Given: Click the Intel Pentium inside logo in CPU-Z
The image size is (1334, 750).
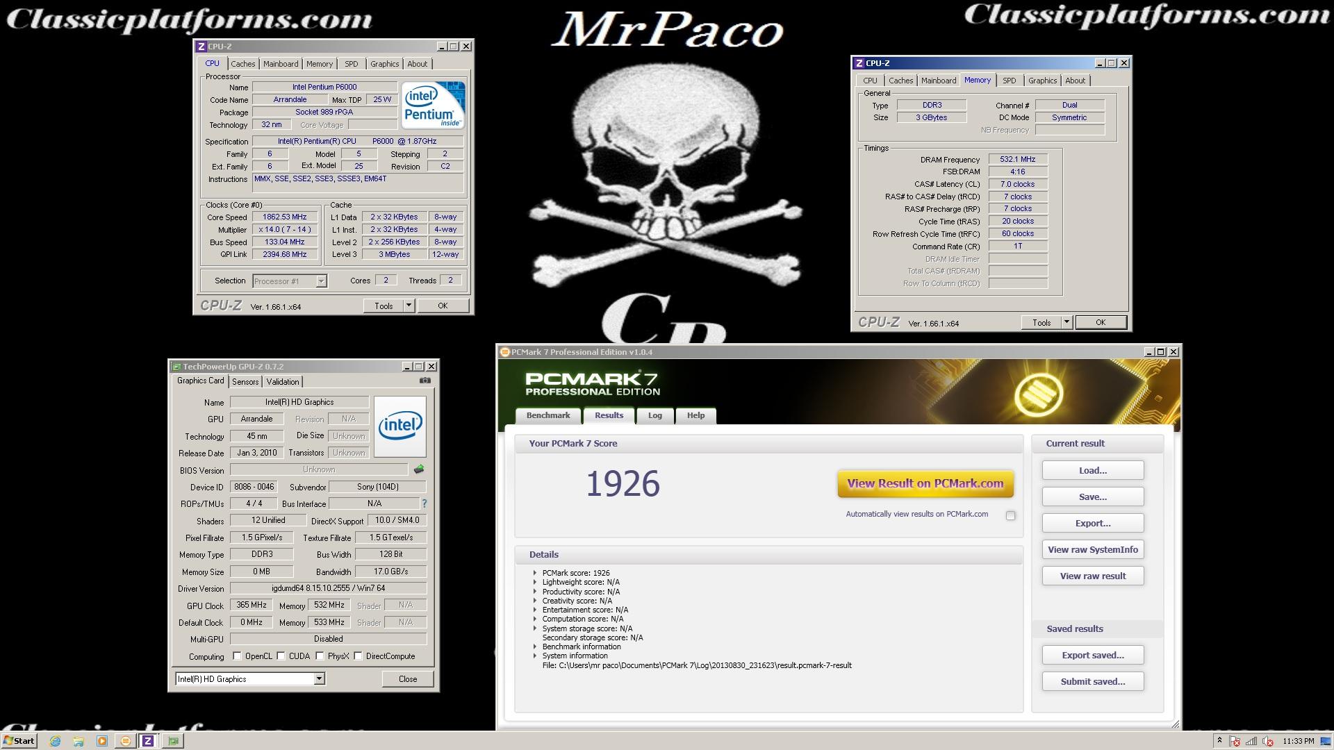Looking at the screenshot, I should point(434,105).
